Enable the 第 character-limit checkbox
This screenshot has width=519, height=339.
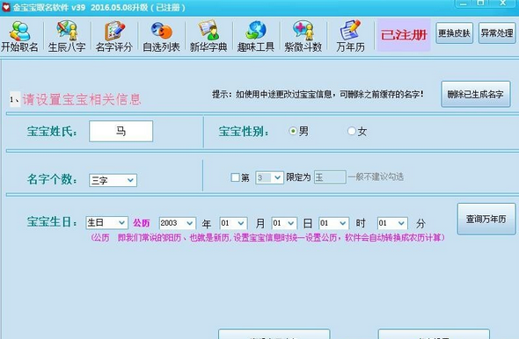[x=235, y=177]
